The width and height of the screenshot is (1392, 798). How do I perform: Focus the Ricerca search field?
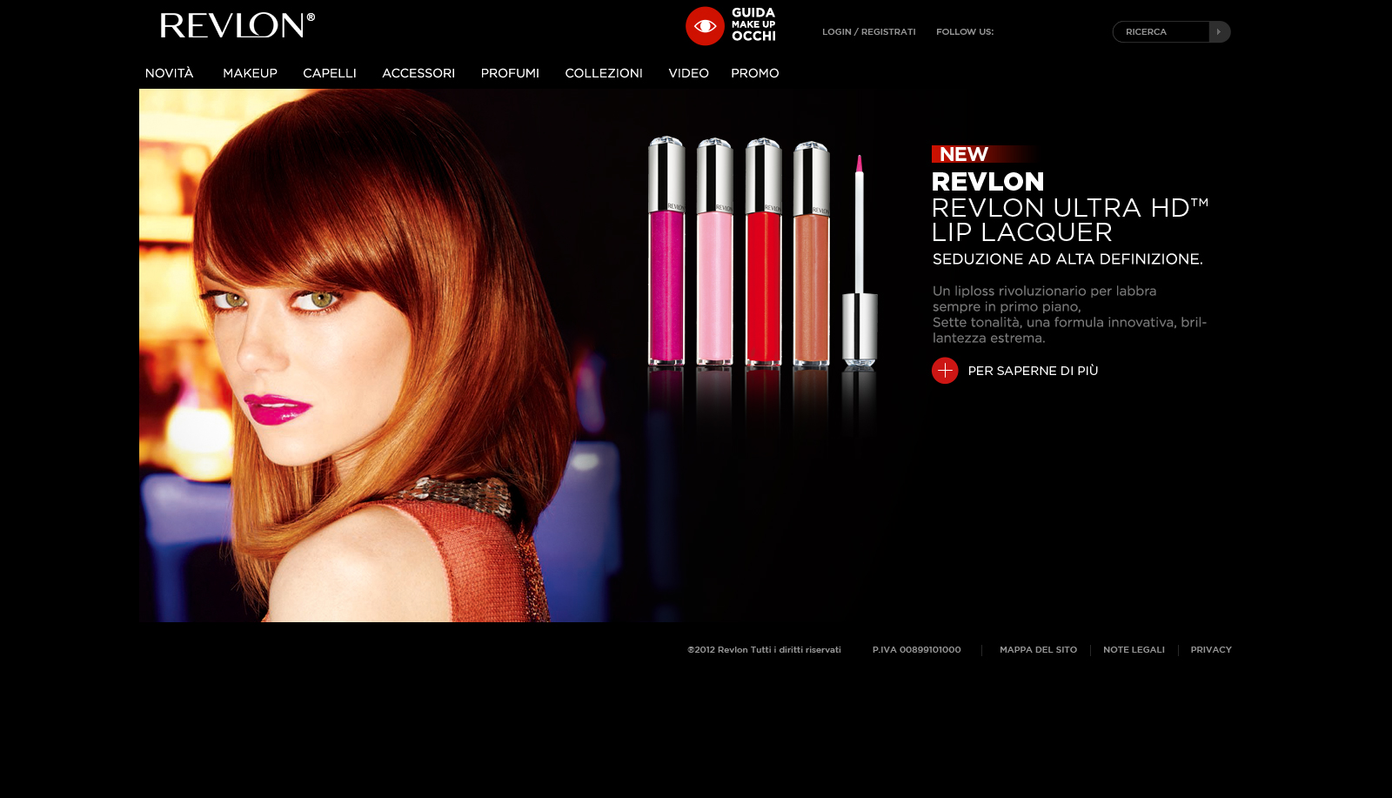point(1161,31)
